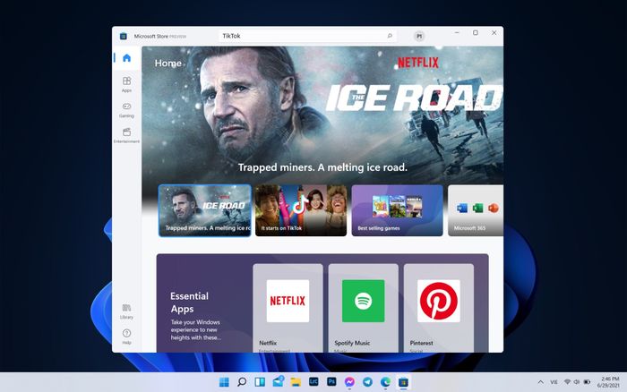Click Microsoft Store taskbar icon

pos(403,382)
